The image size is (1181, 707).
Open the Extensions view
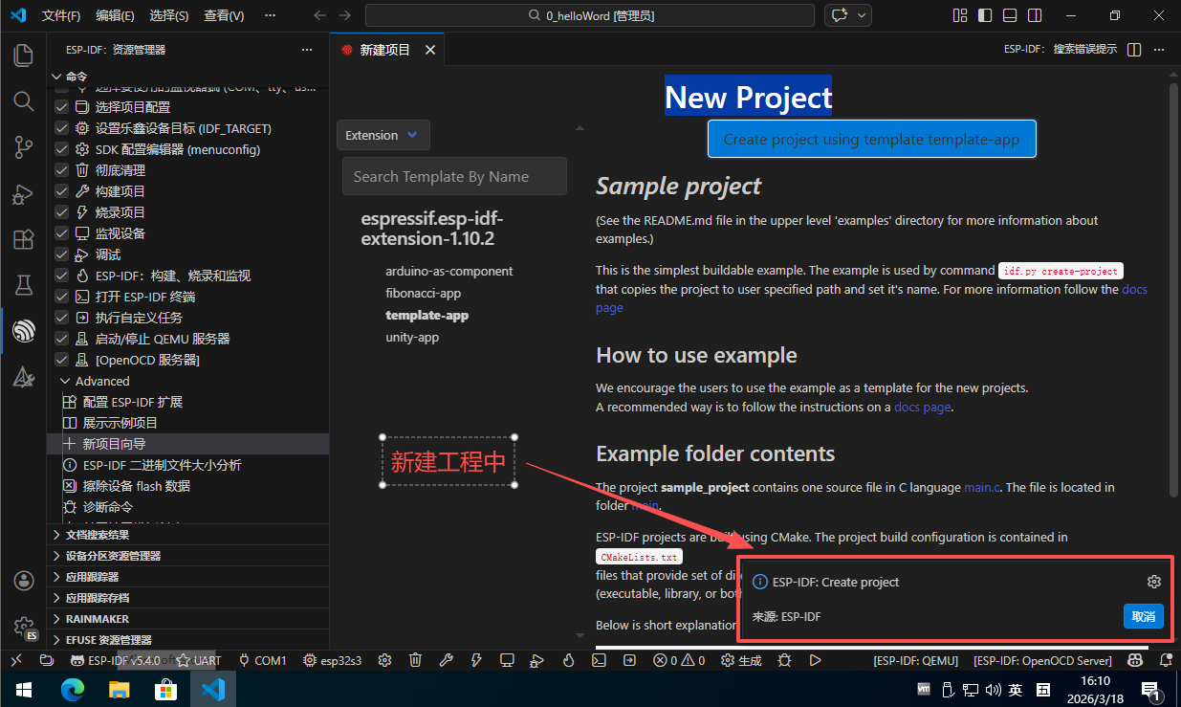23,239
